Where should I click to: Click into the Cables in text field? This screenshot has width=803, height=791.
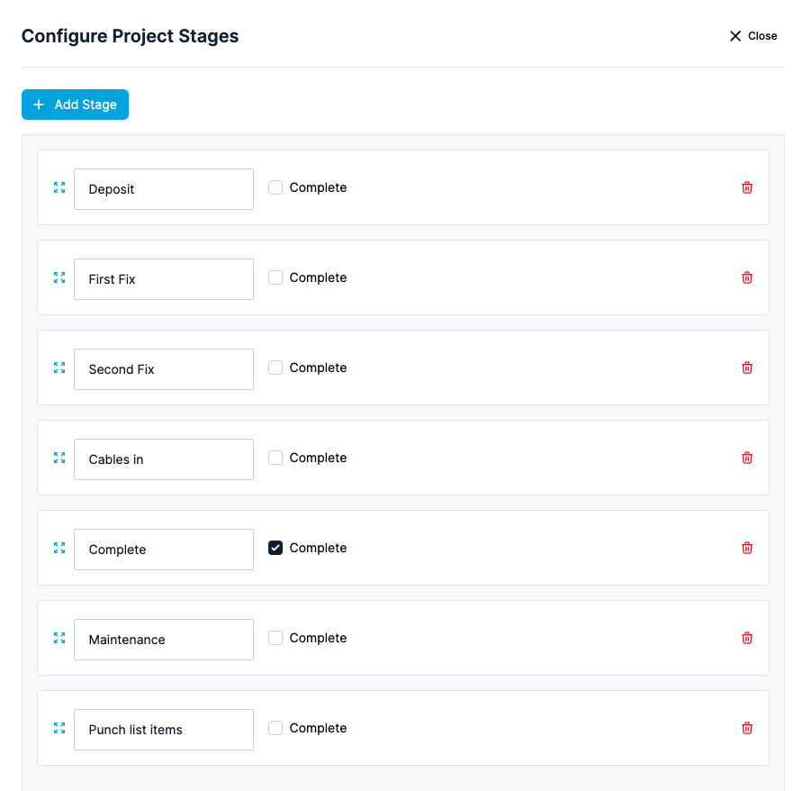(x=164, y=459)
